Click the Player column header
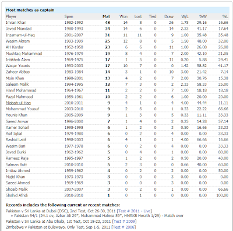The height and width of the screenshot is (231, 233). (11, 16)
